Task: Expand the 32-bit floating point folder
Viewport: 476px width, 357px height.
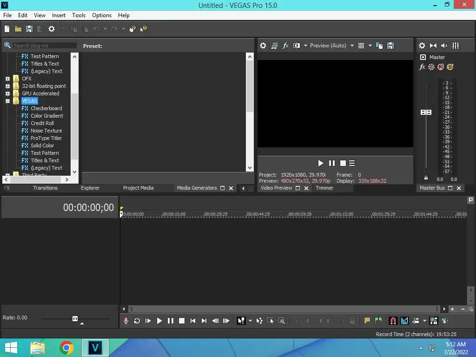Action: tap(7, 86)
